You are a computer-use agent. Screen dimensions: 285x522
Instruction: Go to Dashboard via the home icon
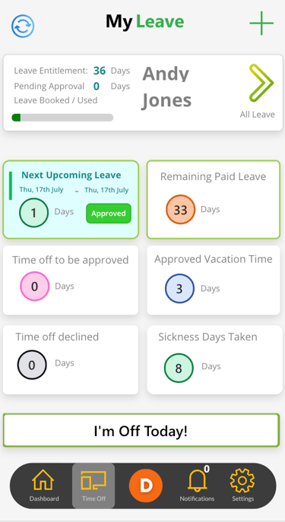point(43,479)
